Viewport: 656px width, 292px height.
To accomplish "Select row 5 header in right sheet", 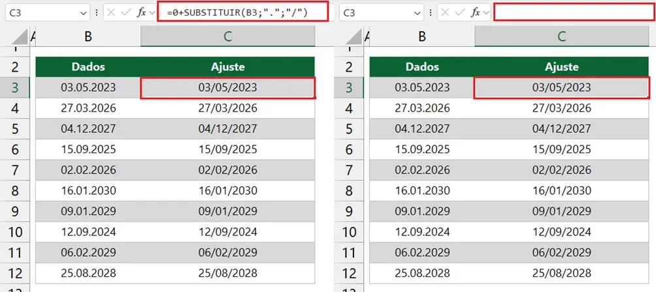I will 349,129.
